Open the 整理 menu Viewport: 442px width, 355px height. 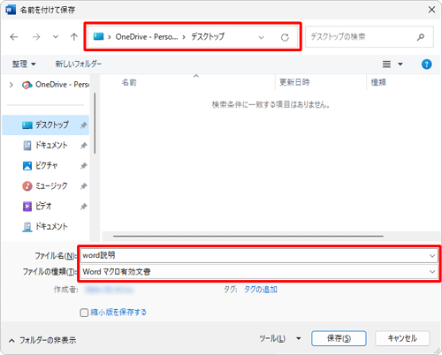[x=24, y=64]
